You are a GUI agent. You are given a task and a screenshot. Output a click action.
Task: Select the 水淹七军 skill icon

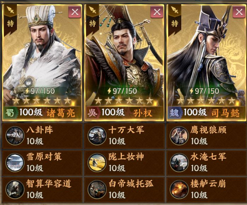[179, 163]
